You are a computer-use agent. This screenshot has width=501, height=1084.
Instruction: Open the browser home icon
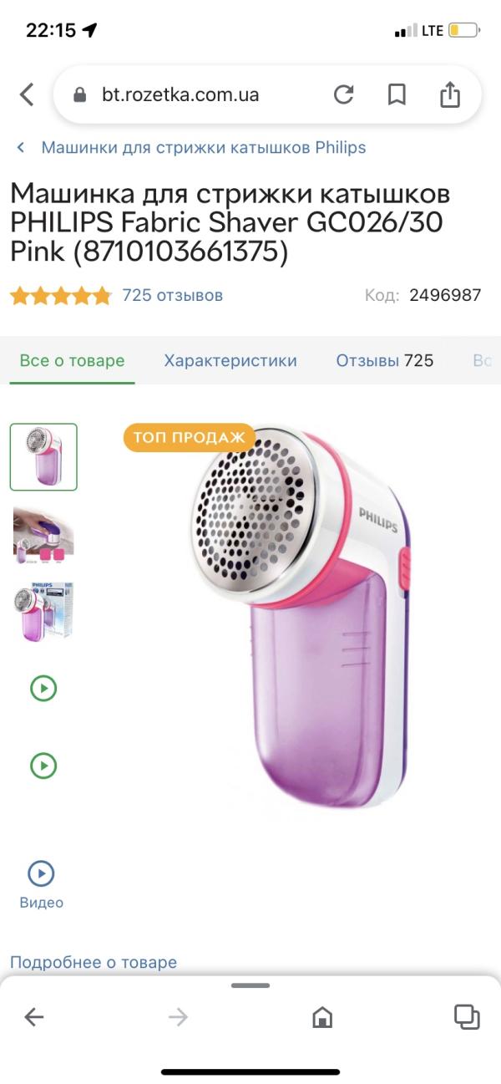point(322,1016)
